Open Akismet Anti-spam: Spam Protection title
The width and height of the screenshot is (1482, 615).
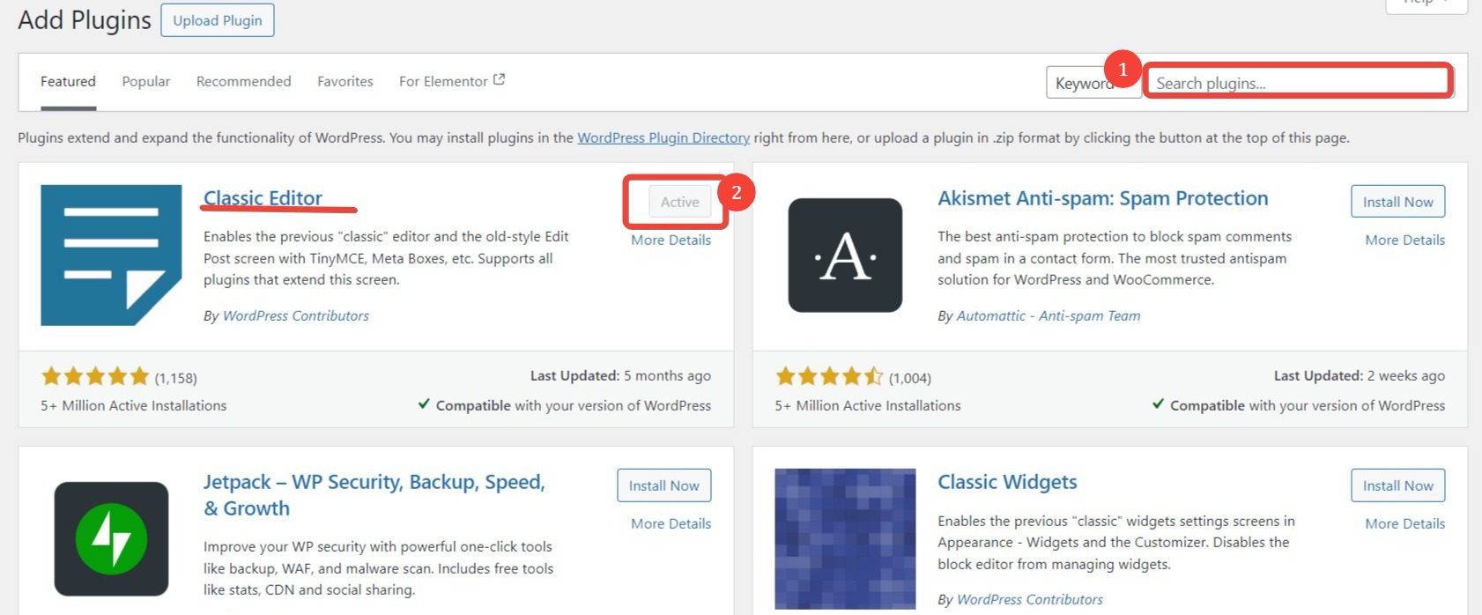click(x=1102, y=198)
